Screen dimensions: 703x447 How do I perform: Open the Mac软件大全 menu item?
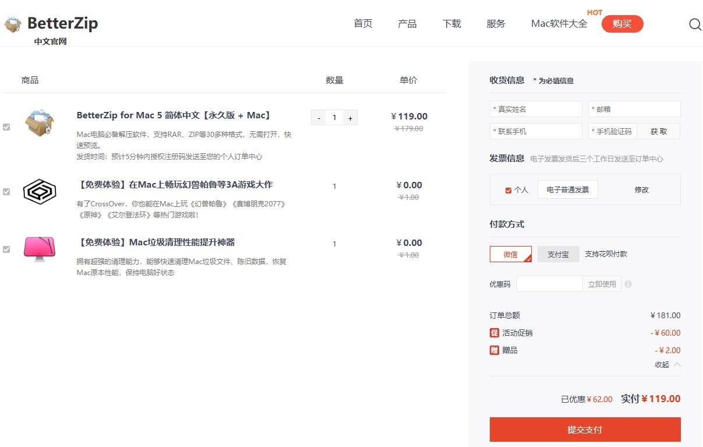[559, 24]
